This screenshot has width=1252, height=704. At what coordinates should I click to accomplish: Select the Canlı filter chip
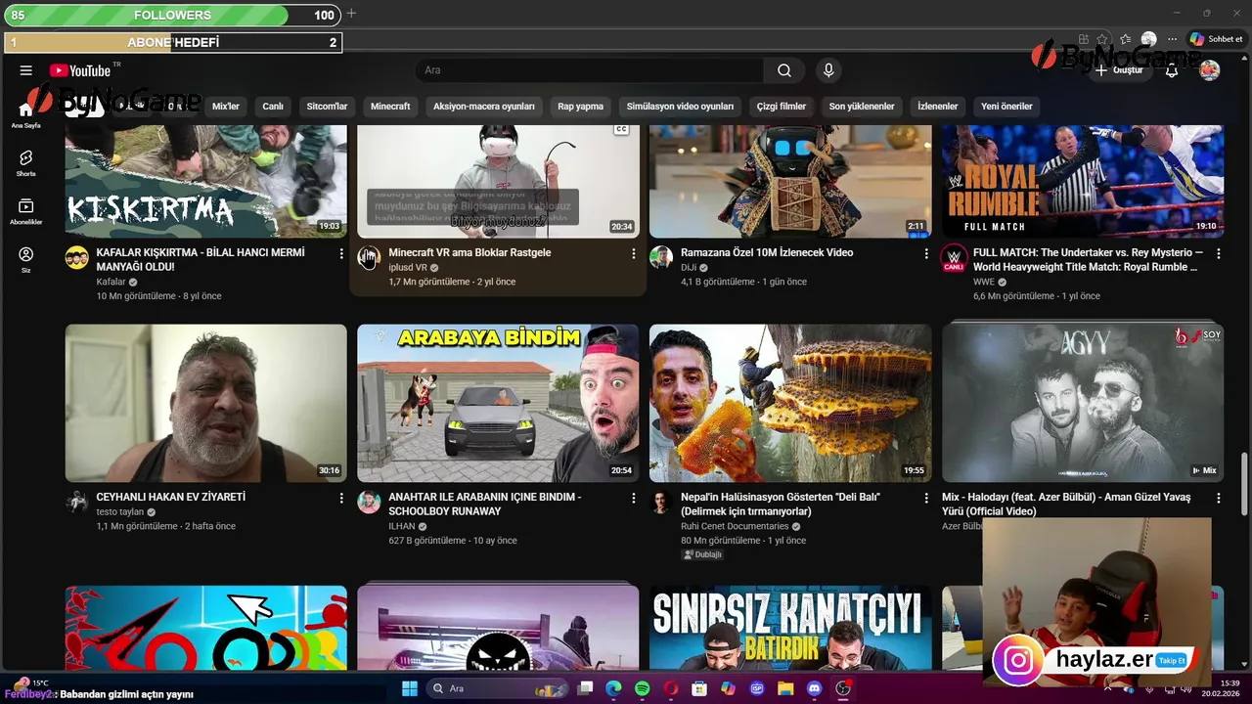273,106
